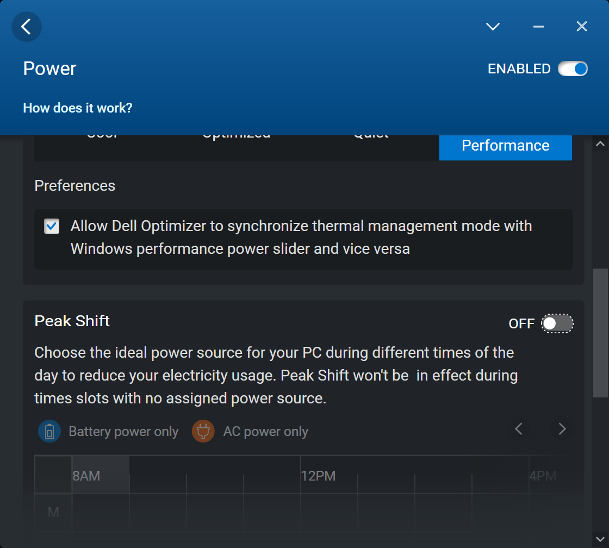The height and width of the screenshot is (548, 609).
Task: Click the vertical scrollbar thumb
Action: pyautogui.click(x=600, y=332)
